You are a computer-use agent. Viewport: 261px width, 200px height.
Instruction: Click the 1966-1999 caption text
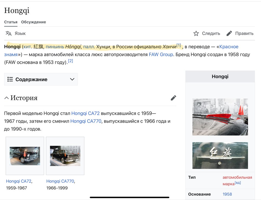pyautogui.click(x=57, y=188)
